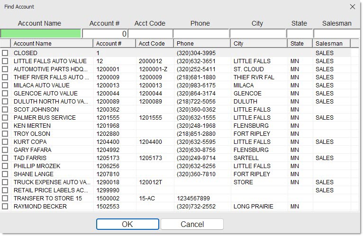Toggle the checkbox next to PALMER BUS SERVICE

[5, 118]
